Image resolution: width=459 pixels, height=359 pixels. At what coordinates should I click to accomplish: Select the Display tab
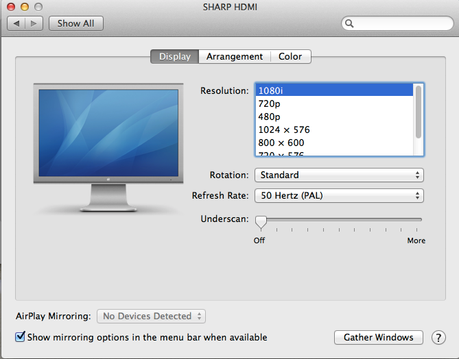pyautogui.click(x=175, y=57)
